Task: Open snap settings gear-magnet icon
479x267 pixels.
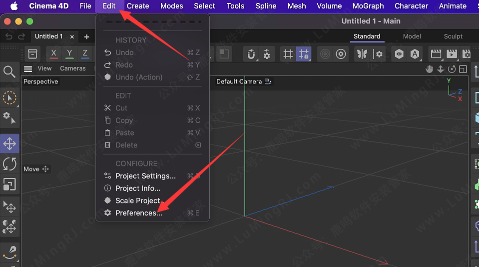Action: tap(267, 54)
